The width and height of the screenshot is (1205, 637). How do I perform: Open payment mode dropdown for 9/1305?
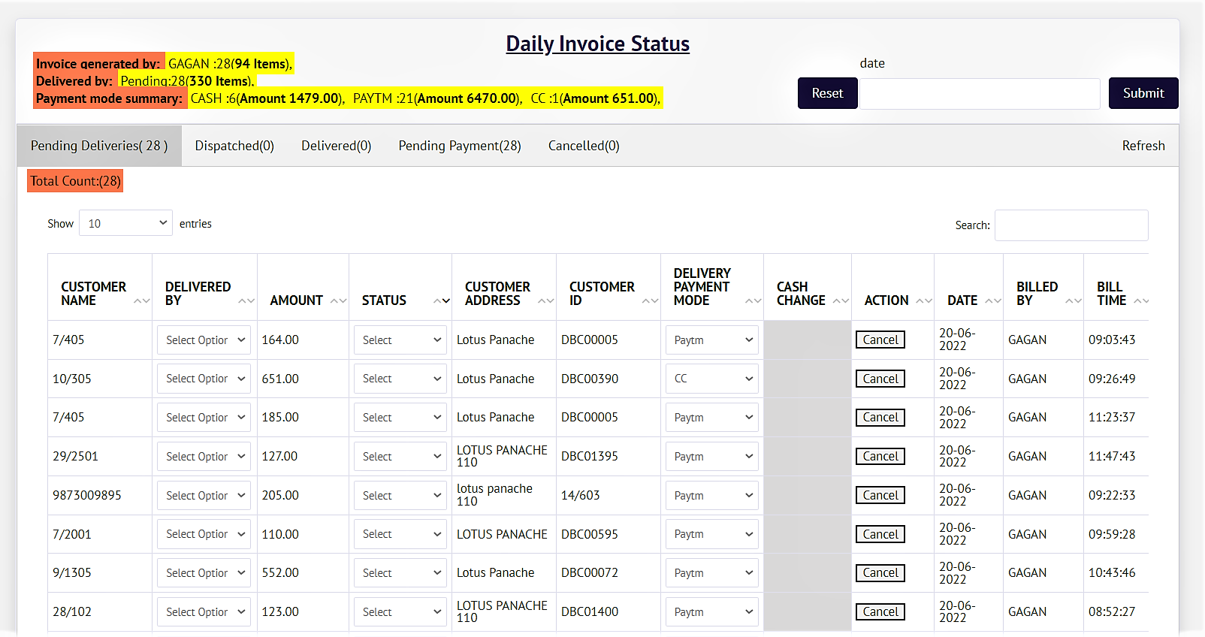pos(711,573)
